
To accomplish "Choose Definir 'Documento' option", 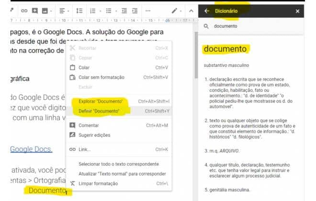I will pos(119,111).
